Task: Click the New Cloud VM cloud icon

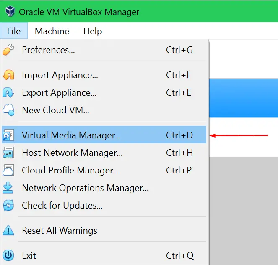Action: 8,110
